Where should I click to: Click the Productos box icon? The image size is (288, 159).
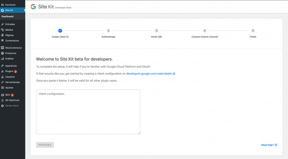point(2,53)
